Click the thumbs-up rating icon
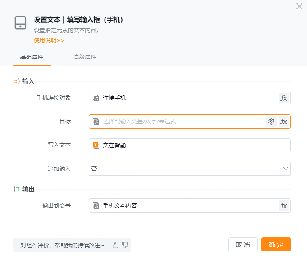This screenshot has width=307, height=256. coord(116,245)
